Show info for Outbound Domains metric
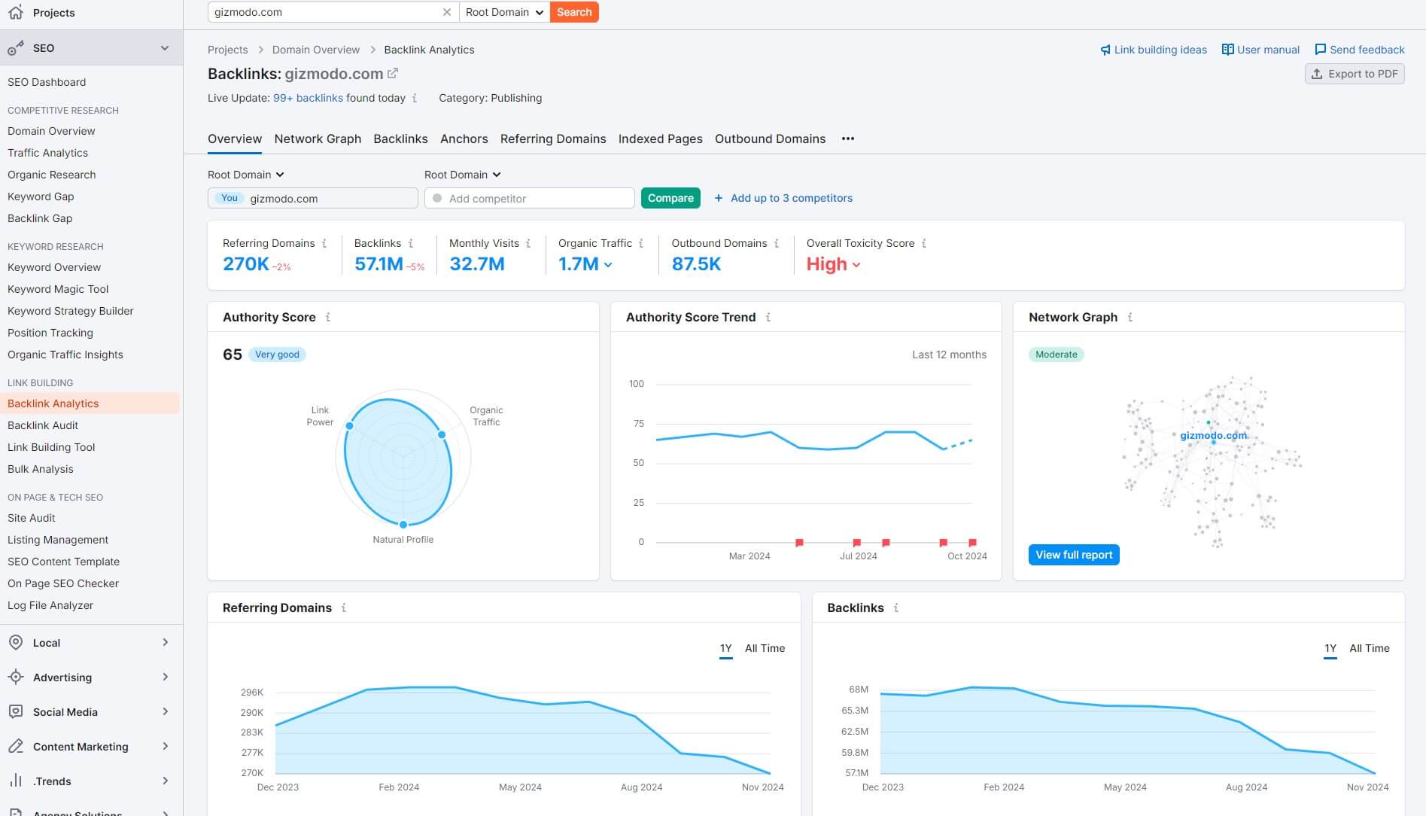Screen dimensions: 1426x816 (x=777, y=243)
